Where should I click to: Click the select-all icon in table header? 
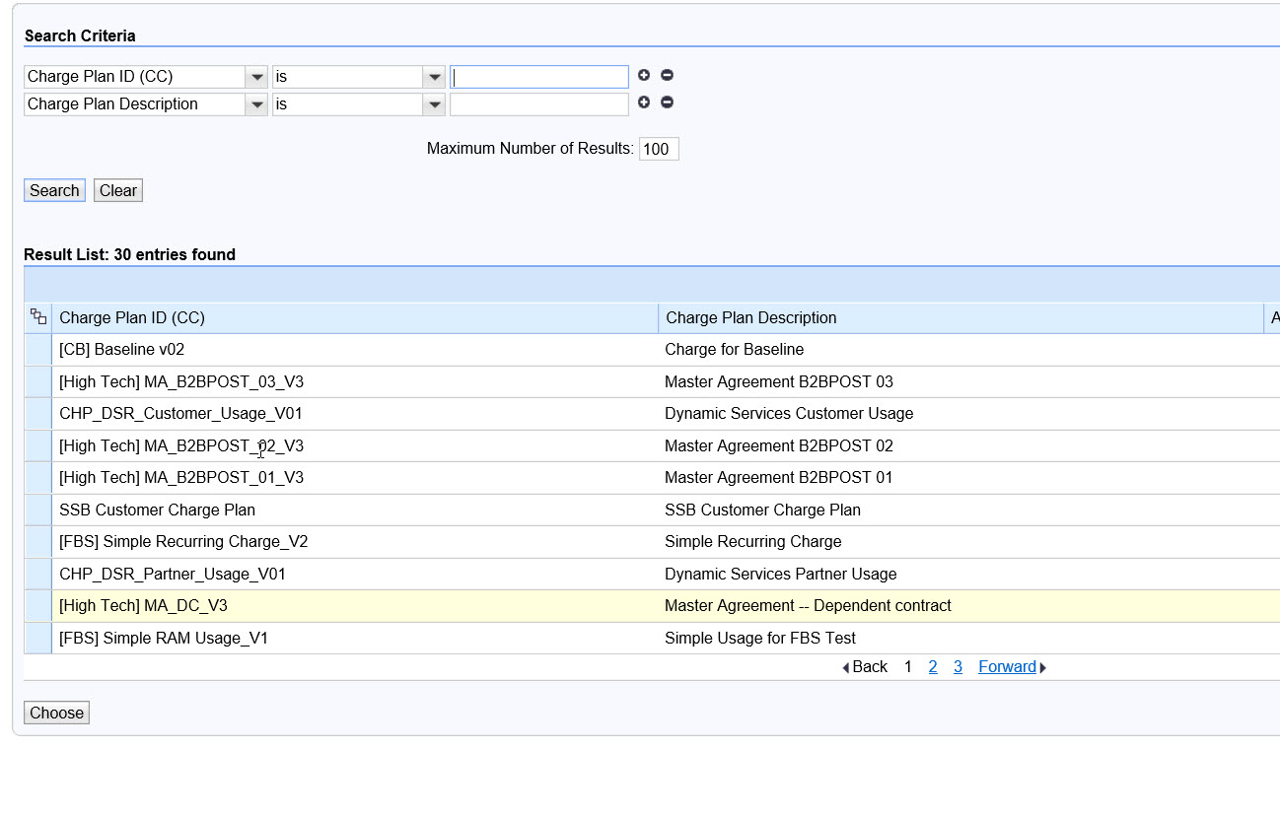[x=38, y=317]
